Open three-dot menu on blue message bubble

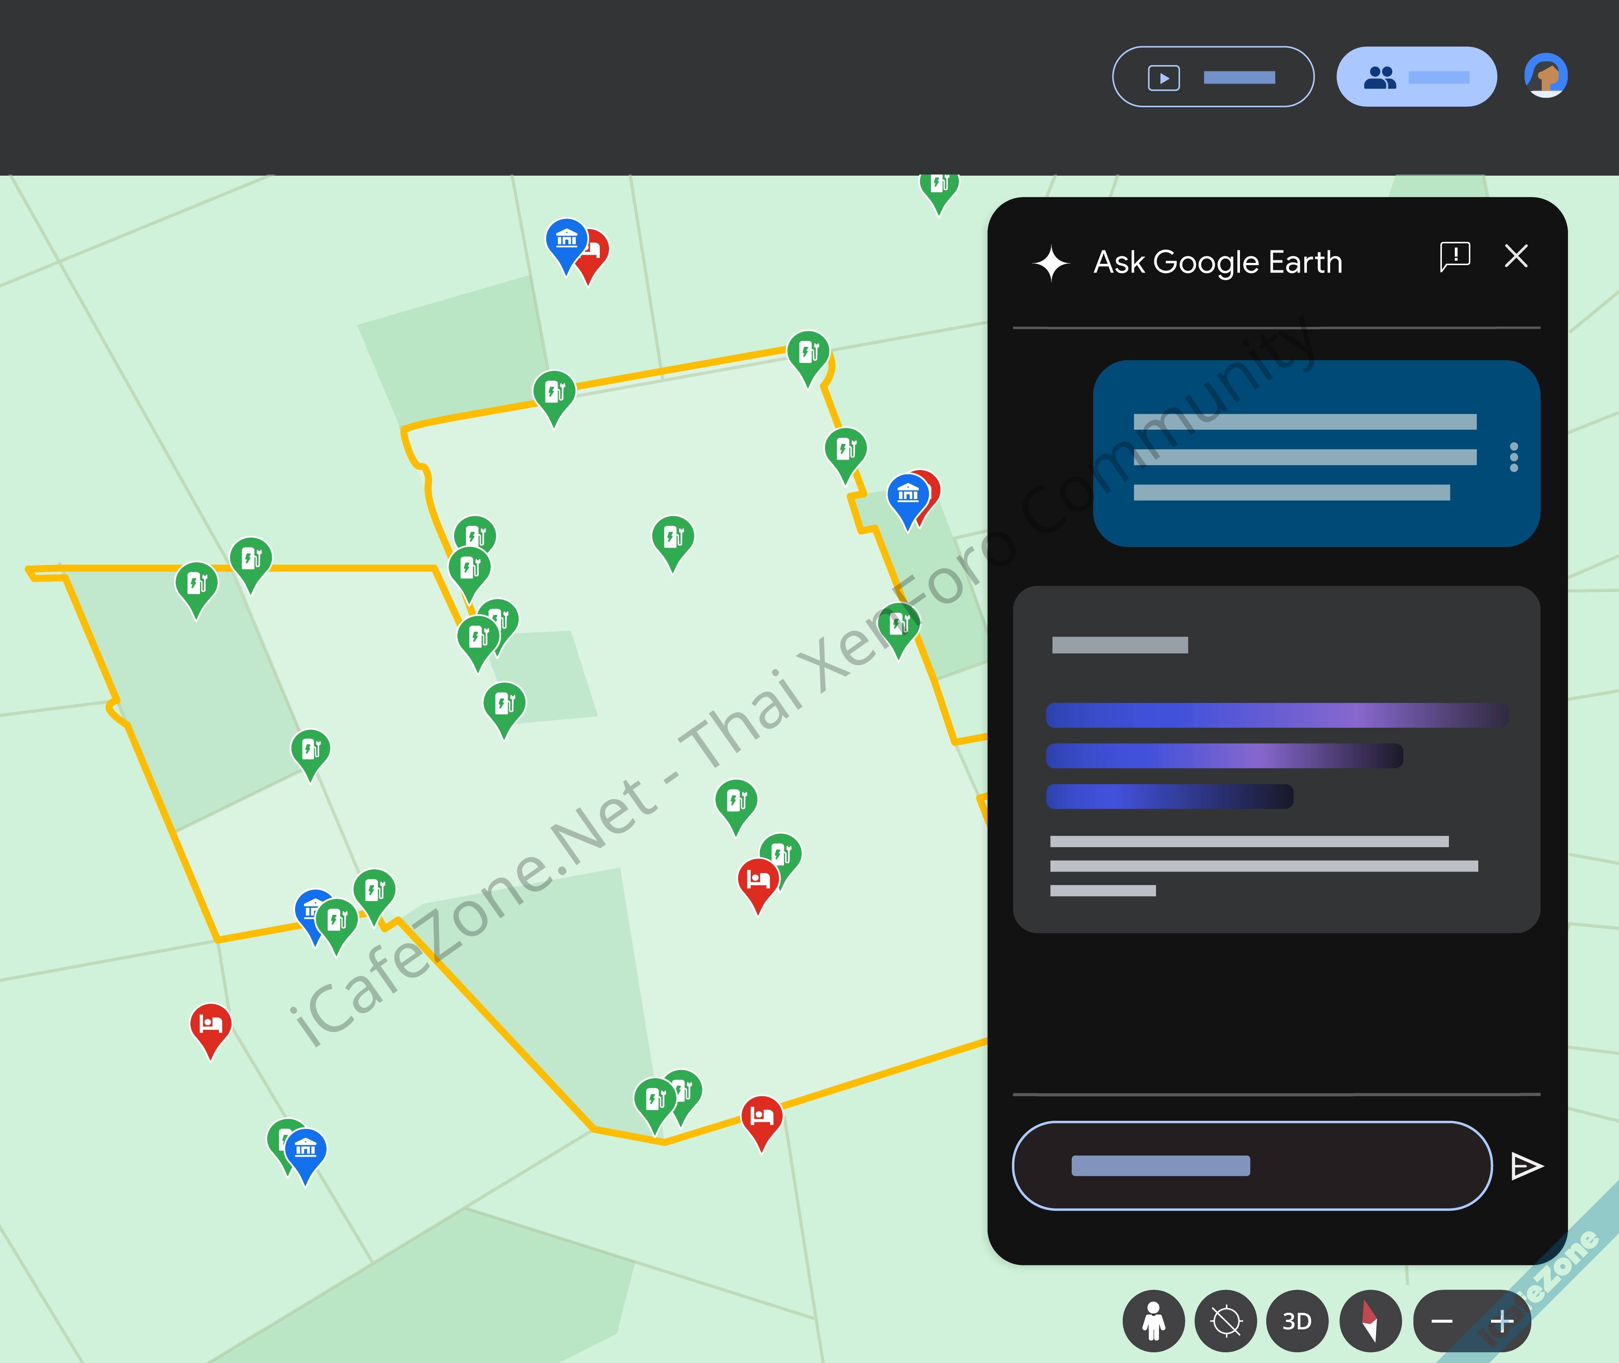point(1513,457)
